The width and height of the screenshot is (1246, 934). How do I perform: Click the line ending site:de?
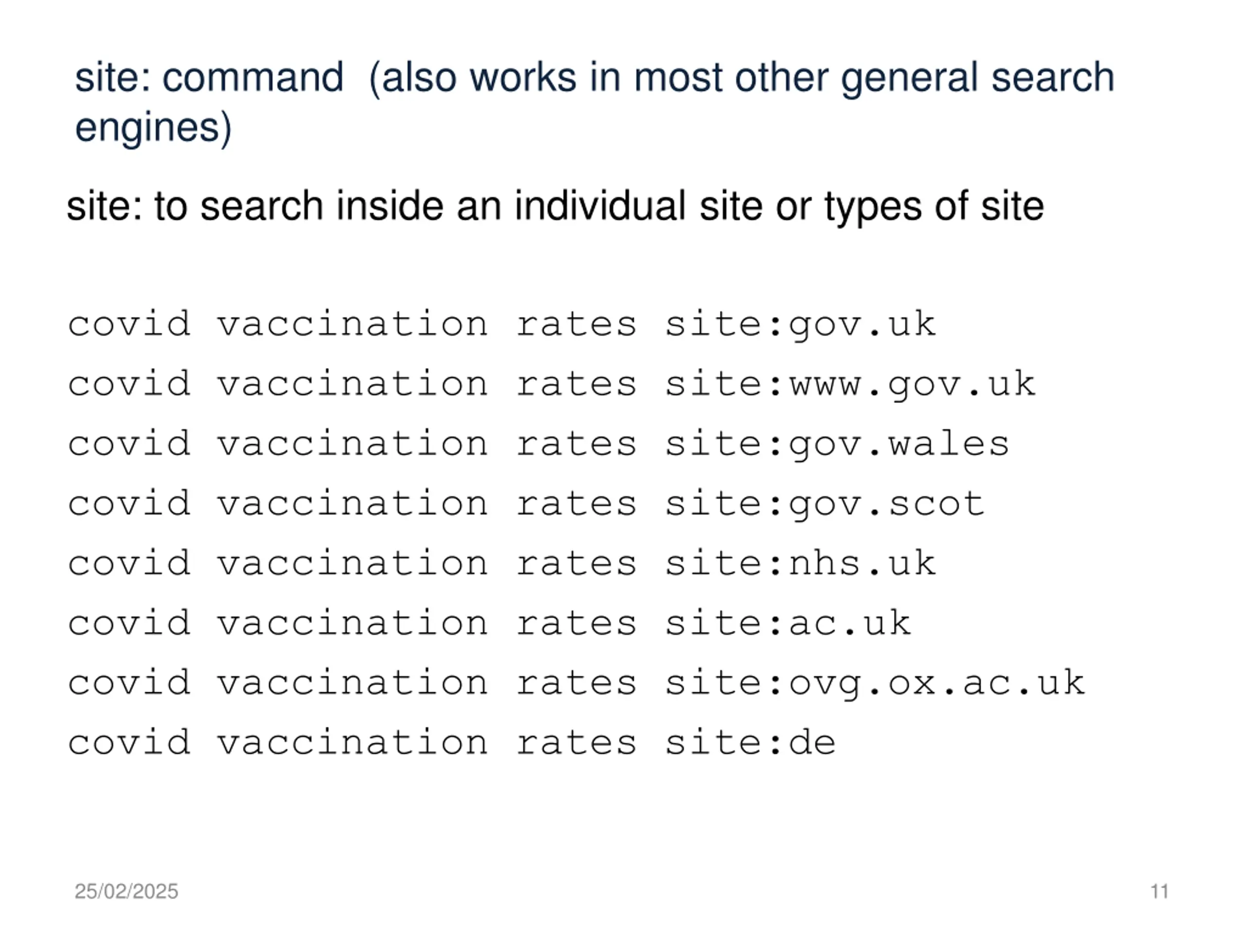pos(451,743)
